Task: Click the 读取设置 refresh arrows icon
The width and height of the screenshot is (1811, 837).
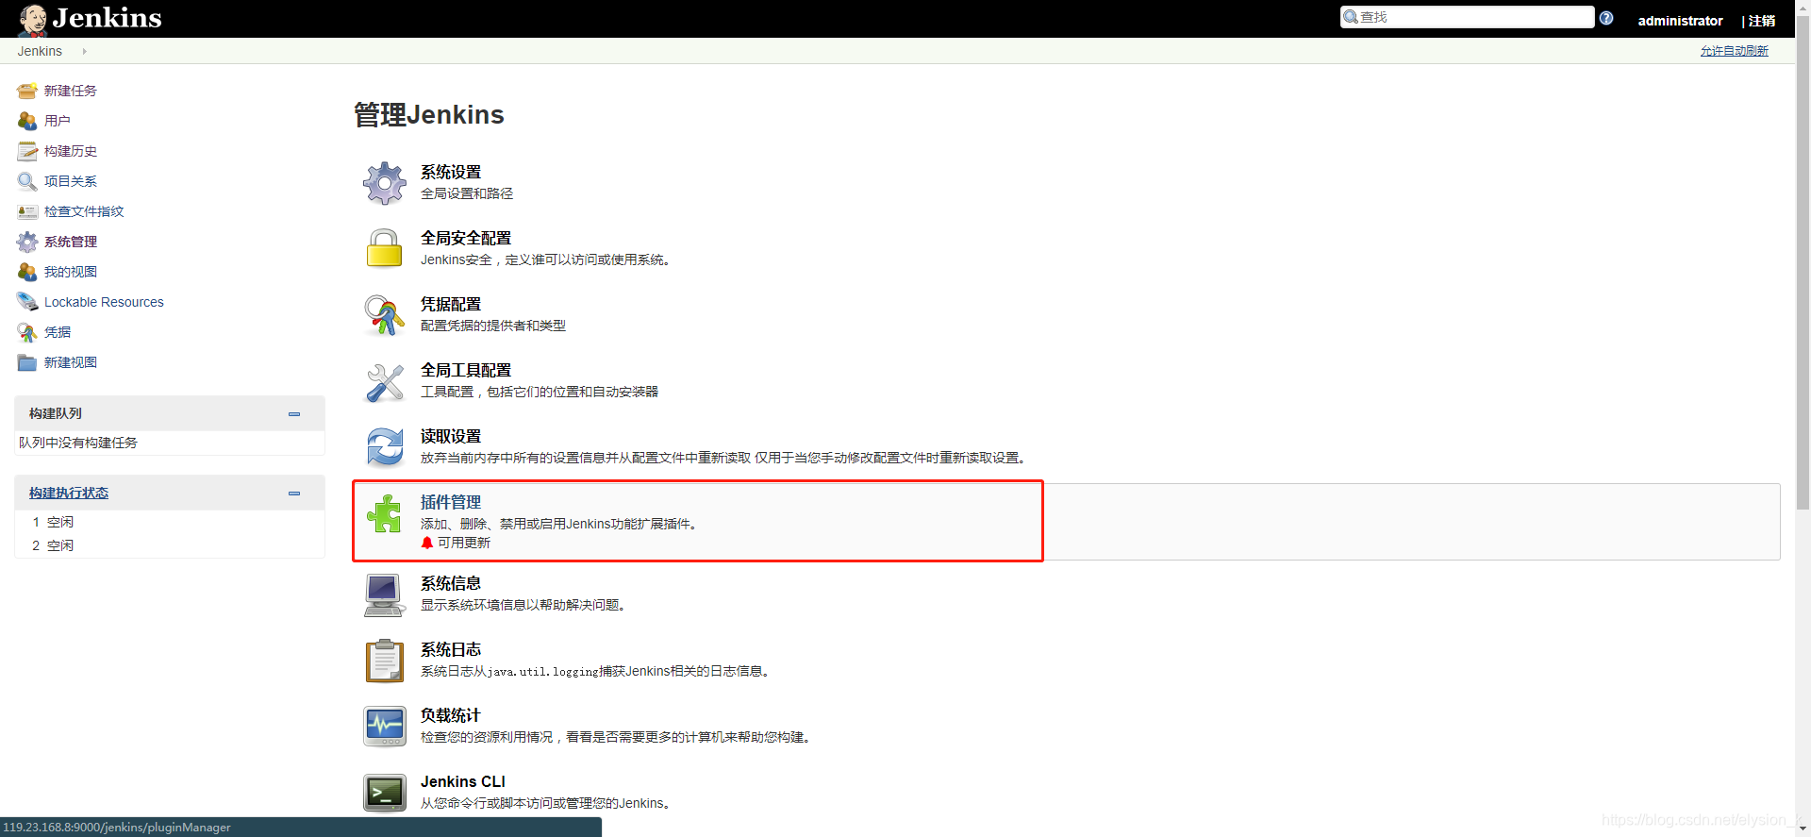Action: [385, 447]
